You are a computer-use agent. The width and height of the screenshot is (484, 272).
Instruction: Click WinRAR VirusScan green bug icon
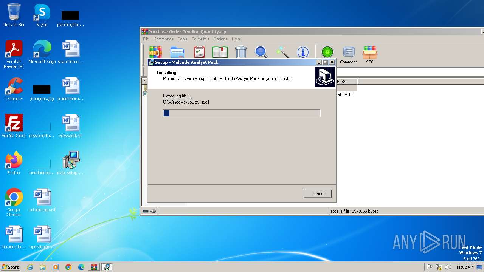(327, 52)
